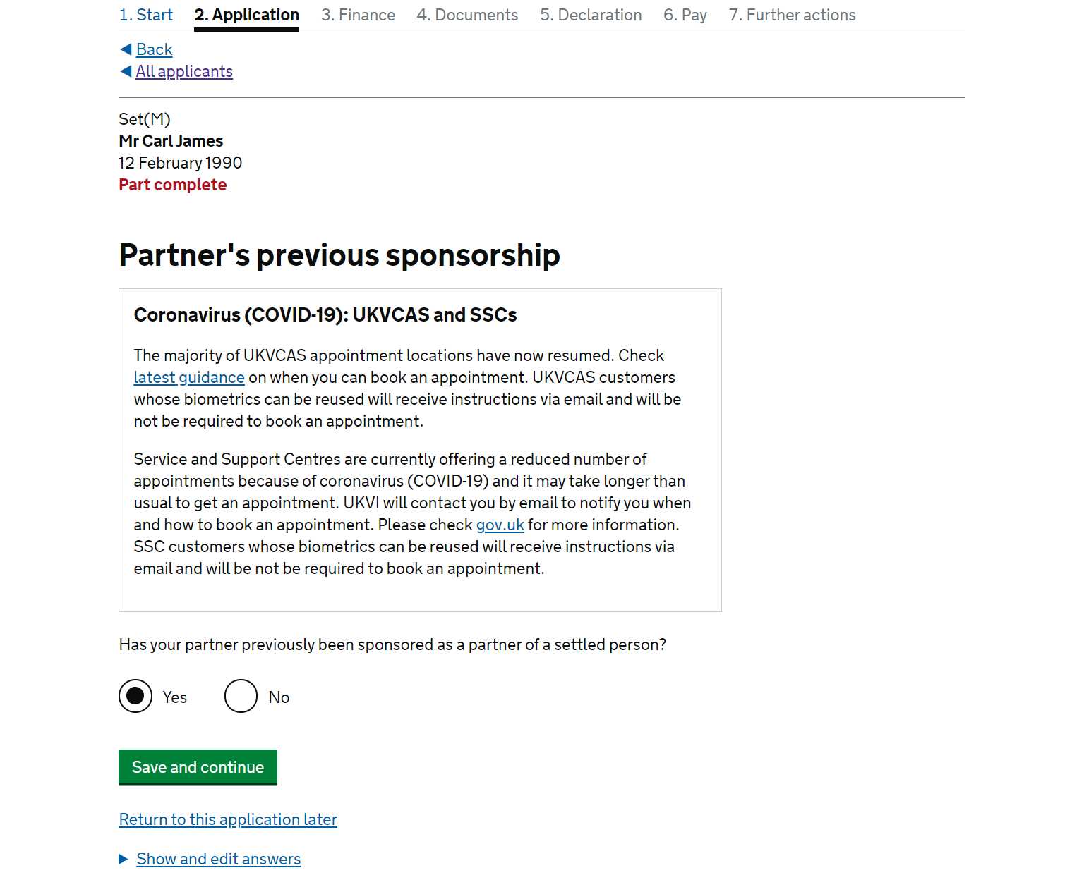The height and width of the screenshot is (880, 1084).
Task: Go to the 5. Declaration step
Action: pos(591,15)
